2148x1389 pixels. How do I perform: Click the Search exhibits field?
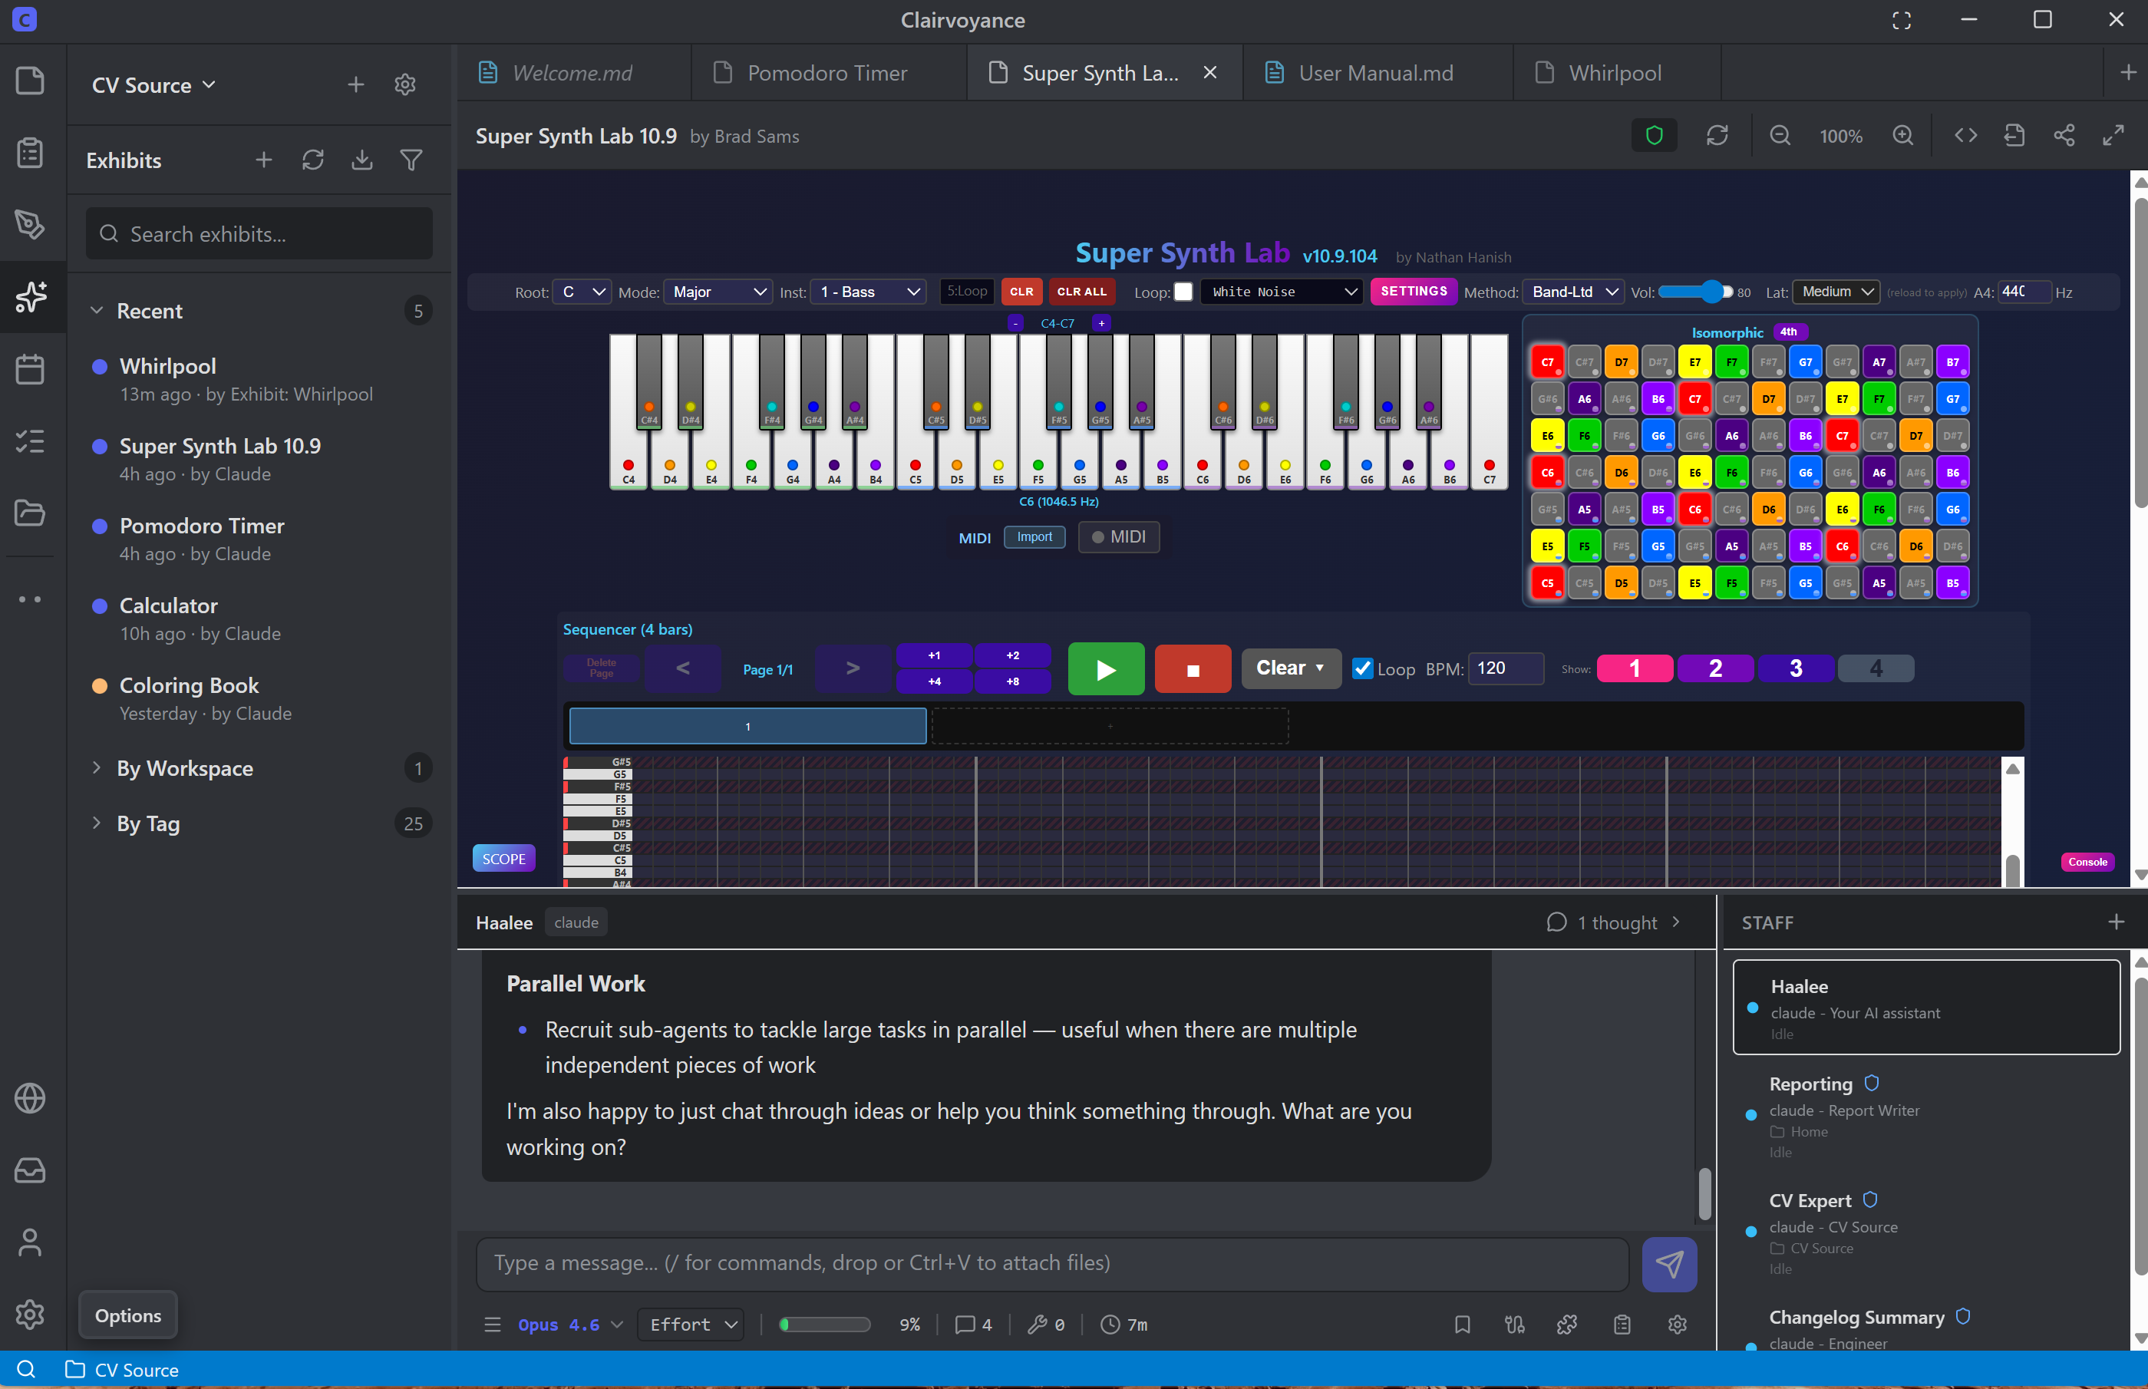[x=259, y=233]
